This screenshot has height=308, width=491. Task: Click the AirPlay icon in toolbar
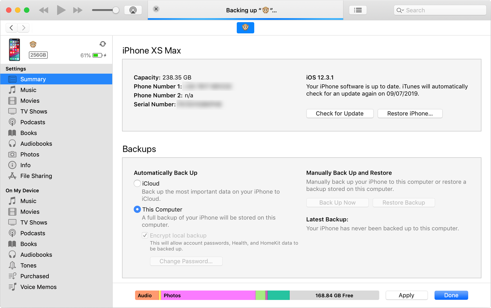[133, 10]
